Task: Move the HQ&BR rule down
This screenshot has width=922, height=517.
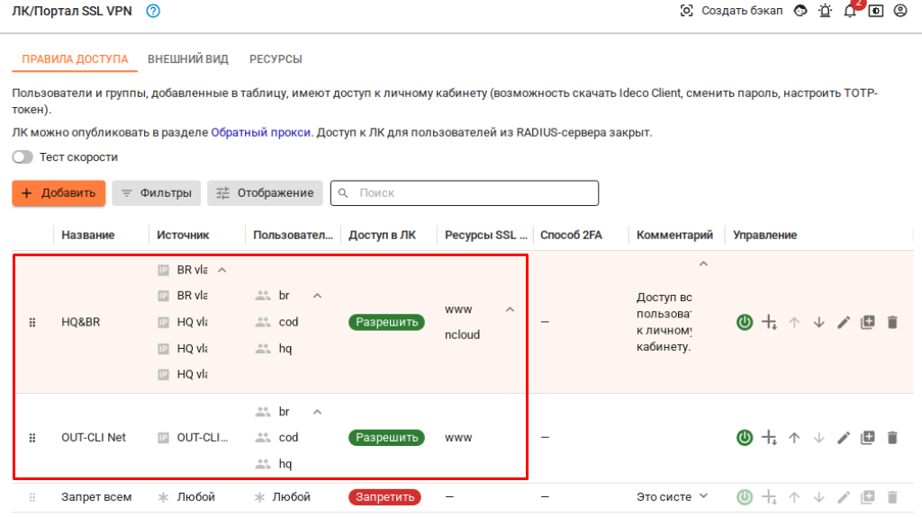Action: 818,322
